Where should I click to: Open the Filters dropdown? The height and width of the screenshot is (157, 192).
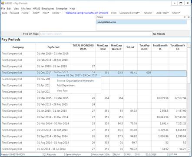click(x=176, y=13)
